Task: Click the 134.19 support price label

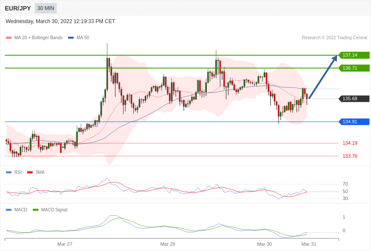Action: [350, 143]
